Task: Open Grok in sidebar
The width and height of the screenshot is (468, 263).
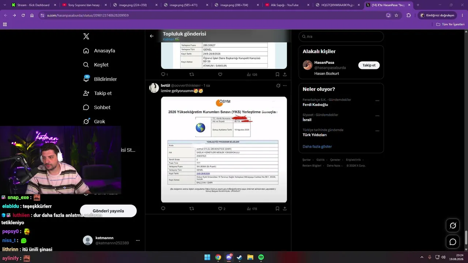Action: pos(94,121)
